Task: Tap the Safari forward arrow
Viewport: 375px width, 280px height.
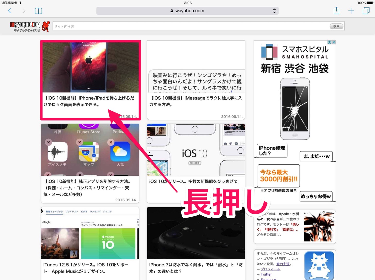Action: click(x=24, y=11)
